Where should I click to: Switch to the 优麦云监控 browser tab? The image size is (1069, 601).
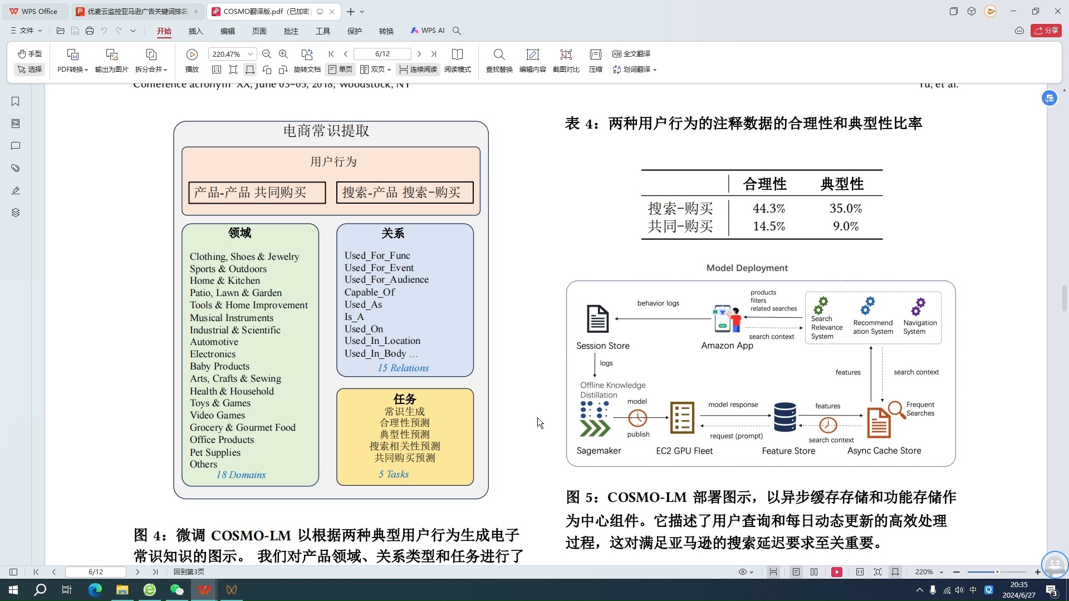pyautogui.click(x=134, y=11)
